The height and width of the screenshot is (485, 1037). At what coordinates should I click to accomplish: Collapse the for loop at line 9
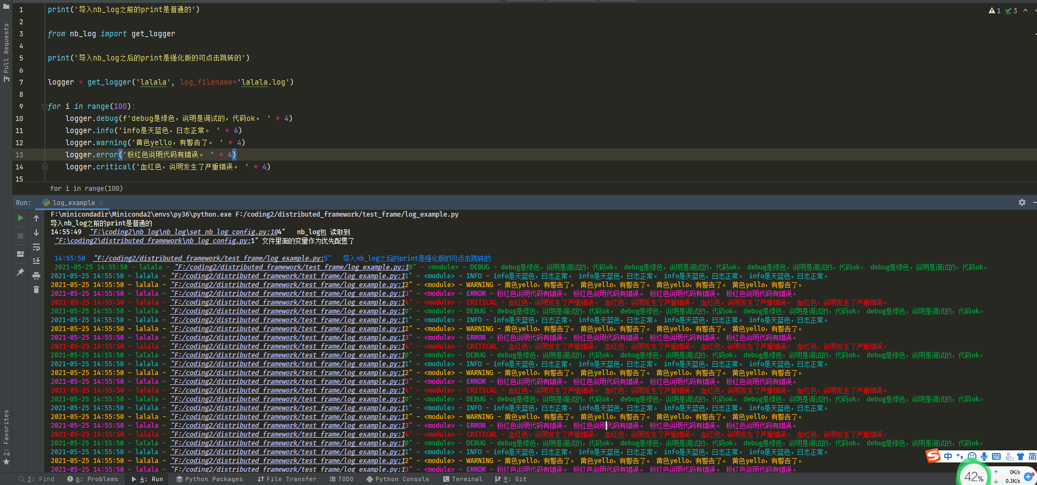[45, 107]
